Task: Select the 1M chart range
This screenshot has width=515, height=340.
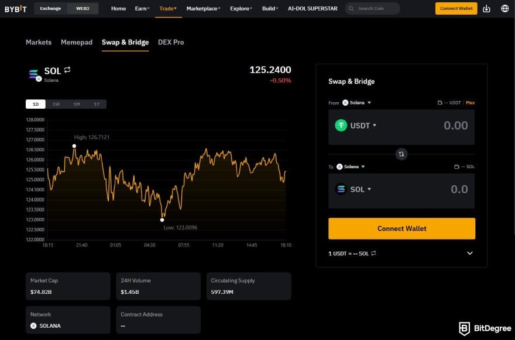Action: pos(77,104)
